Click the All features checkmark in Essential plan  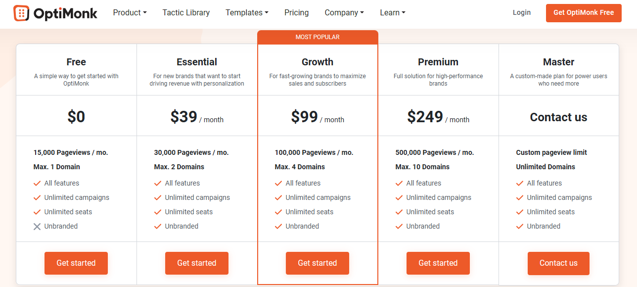158,184
